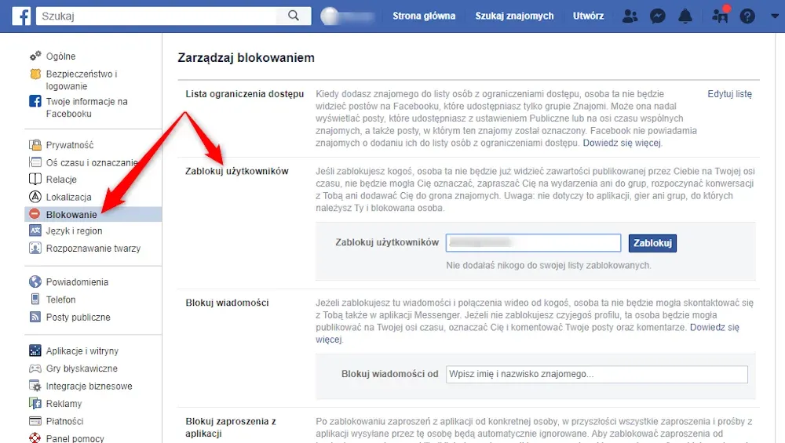Screen dimensions: 785x443
Task: Click the search magnifier icon
Action: click(x=294, y=16)
